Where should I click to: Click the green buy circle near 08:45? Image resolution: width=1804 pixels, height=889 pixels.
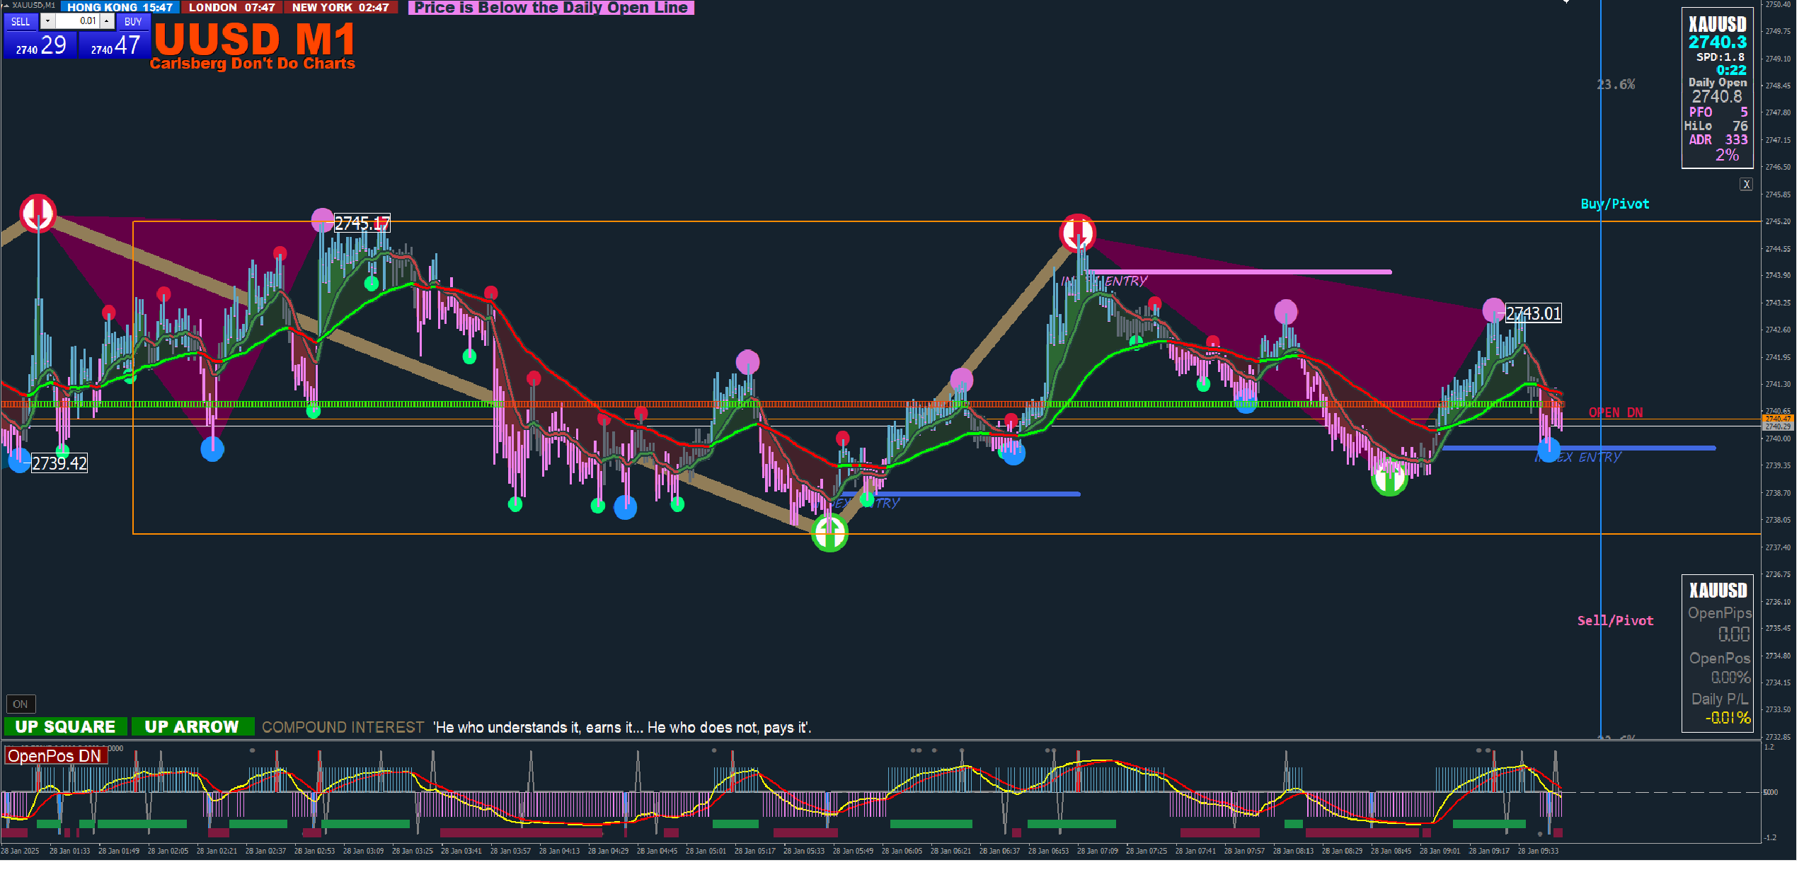click(1389, 478)
